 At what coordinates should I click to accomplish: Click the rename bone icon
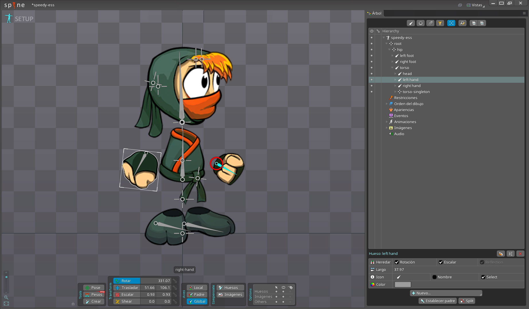tap(510, 254)
